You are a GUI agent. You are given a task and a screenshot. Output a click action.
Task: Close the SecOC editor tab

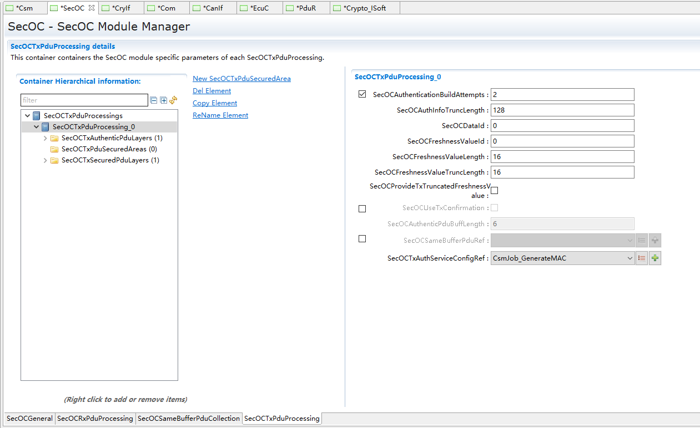[x=92, y=8]
